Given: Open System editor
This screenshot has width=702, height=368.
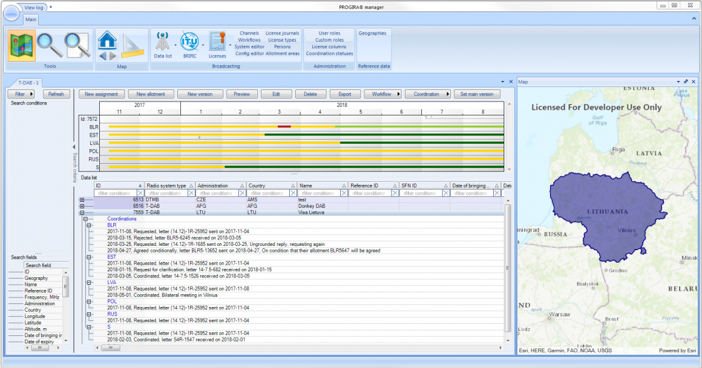Looking at the screenshot, I should click(249, 47).
